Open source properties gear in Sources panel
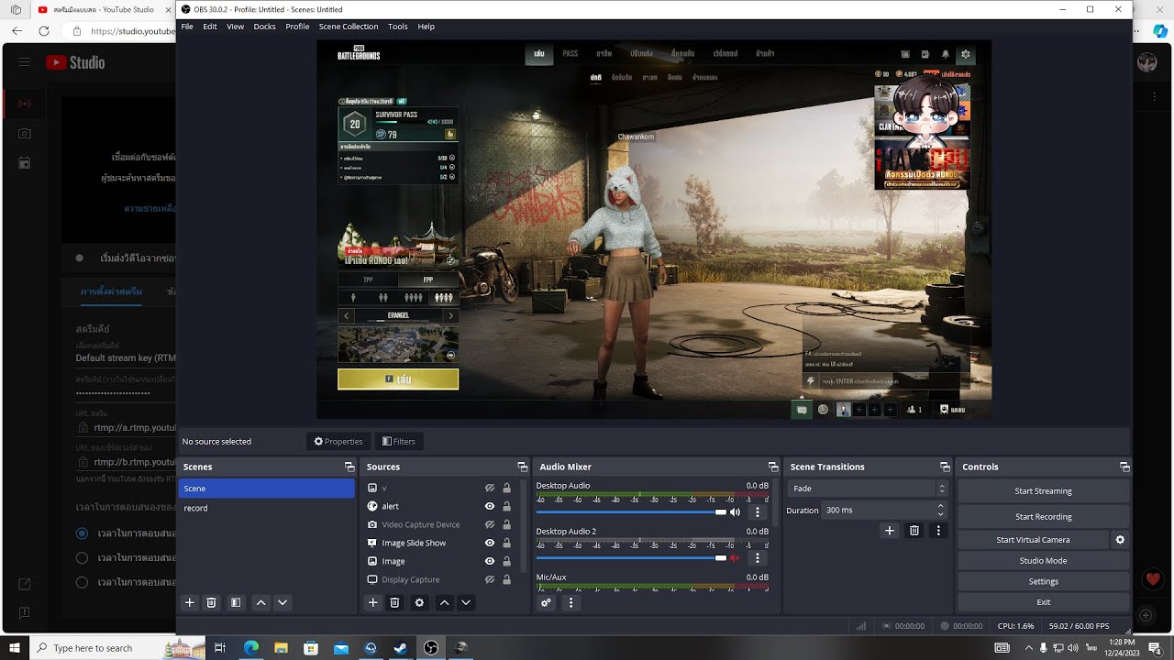This screenshot has height=660, width=1174. tap(419, 602)
